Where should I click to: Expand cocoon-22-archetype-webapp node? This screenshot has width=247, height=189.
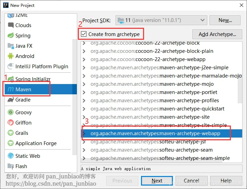point(84,59)
